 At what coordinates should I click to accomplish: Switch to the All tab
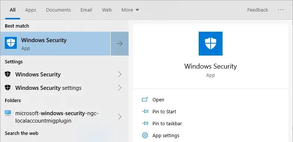(x=13, y=10)
